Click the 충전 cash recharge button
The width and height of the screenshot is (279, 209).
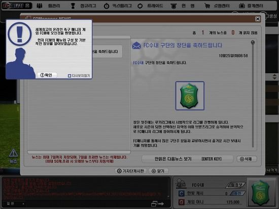click(x=238, y=193)
